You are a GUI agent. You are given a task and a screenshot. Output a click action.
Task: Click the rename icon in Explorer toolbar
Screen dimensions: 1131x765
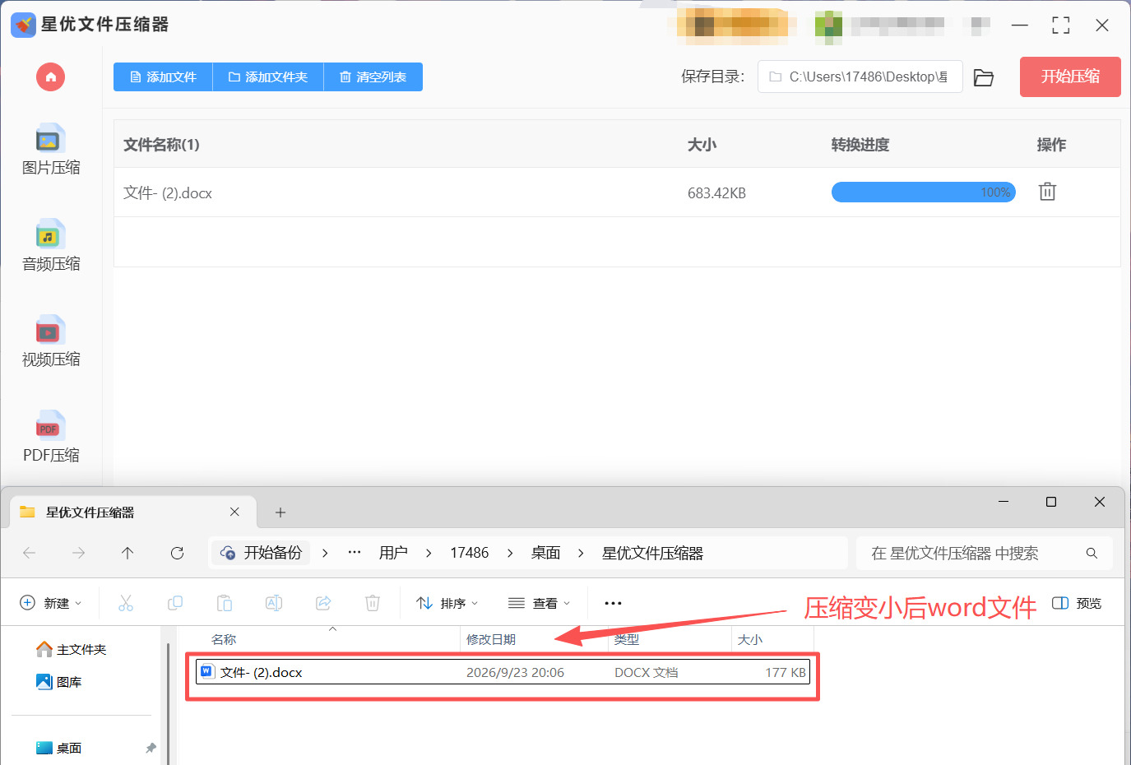[274, 603]
